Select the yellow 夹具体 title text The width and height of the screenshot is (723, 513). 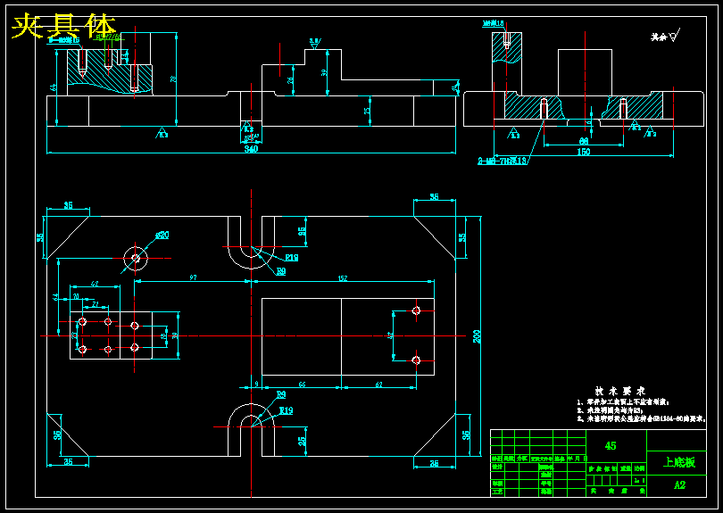[63, 26]
